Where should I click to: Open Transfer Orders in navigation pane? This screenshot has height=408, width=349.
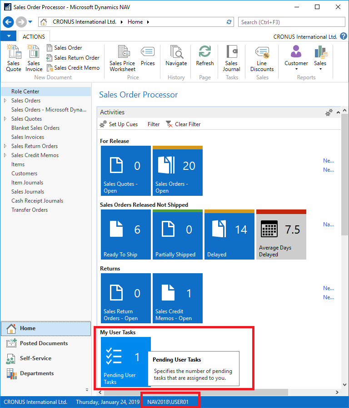pyautogui.click(x=30, y=210)
